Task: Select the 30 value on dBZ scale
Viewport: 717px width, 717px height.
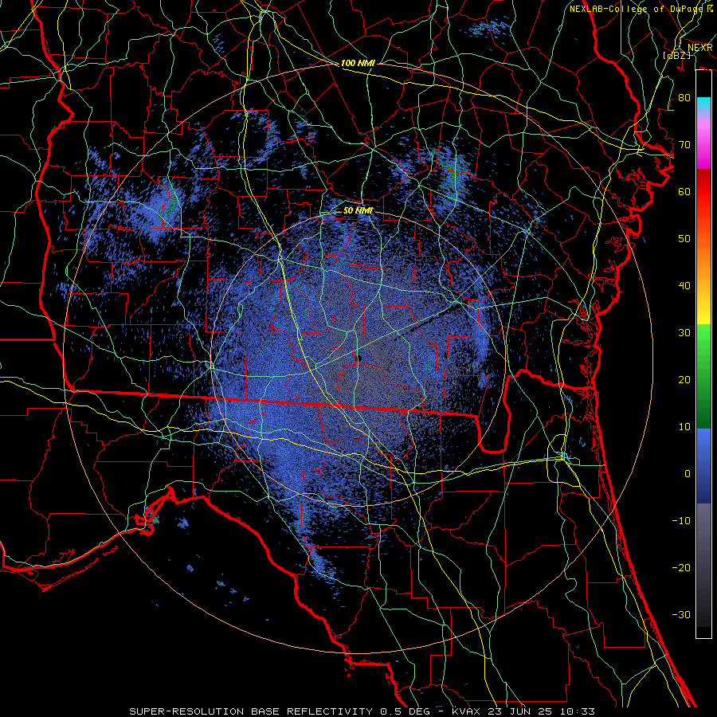Action: 684,333
